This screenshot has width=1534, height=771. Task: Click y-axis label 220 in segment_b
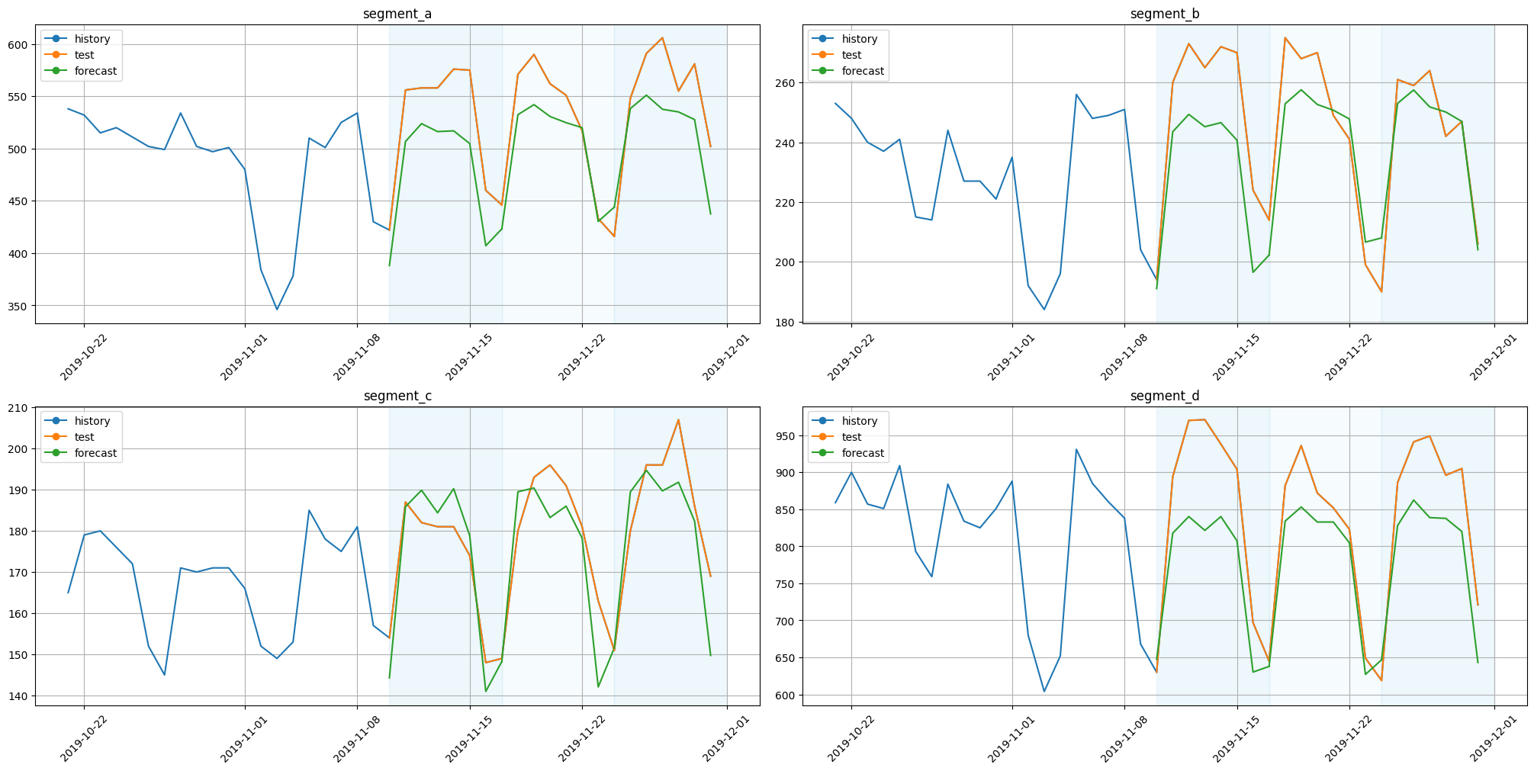click(786, 202)
